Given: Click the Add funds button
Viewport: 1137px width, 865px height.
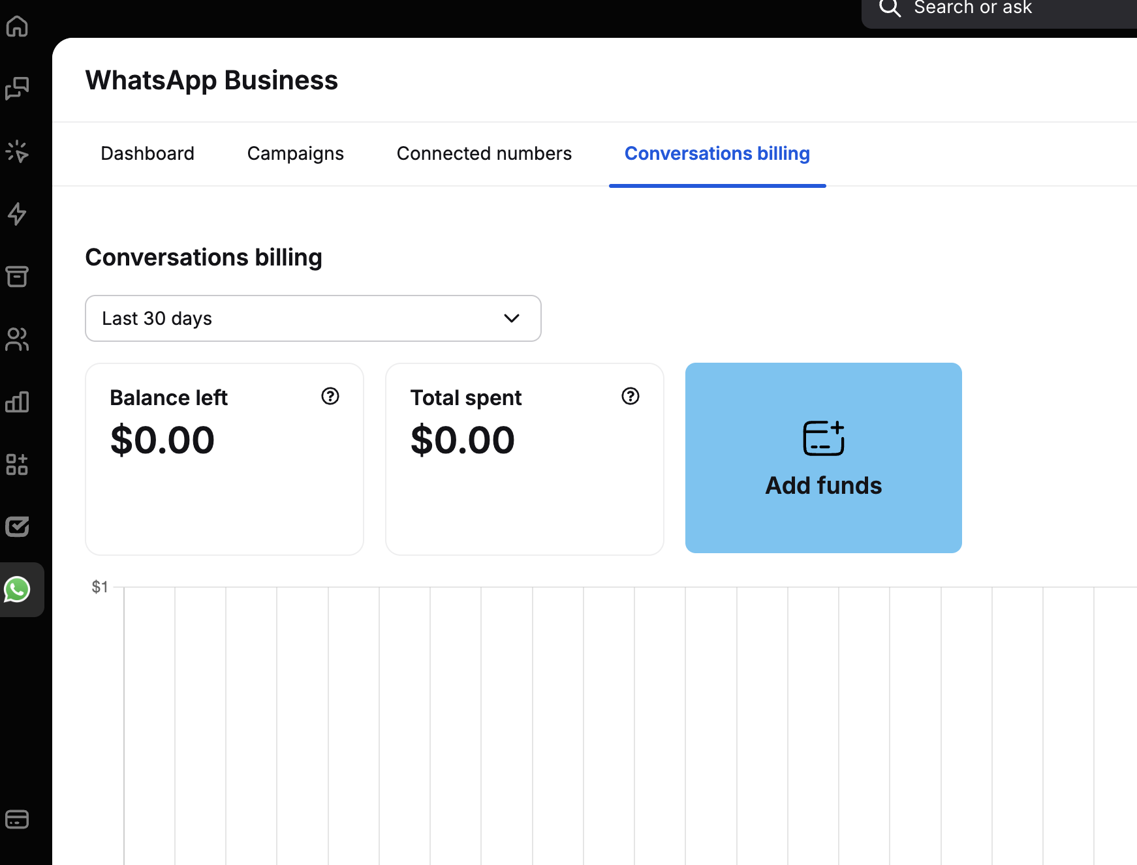Looking at the screenshot, I should point(824,458).
